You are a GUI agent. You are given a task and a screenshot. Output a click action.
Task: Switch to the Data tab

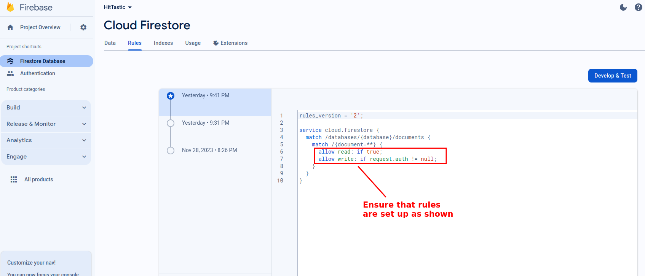coord(110,43)
